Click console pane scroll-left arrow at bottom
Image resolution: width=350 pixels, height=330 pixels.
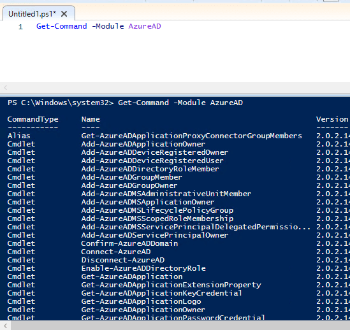tap(6, 326)
